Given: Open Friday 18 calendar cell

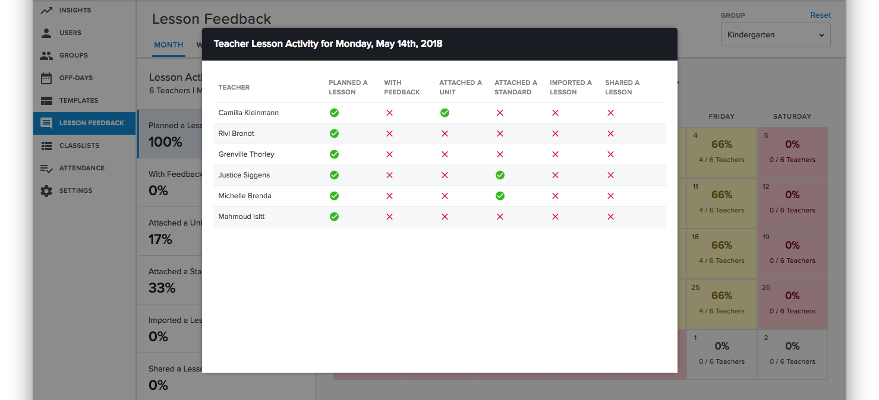Looking at the screenshot, I should click(x=722, y=253).
